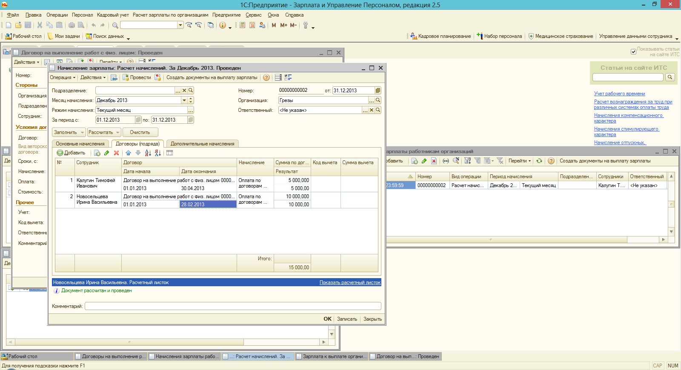681x370 pixels.
Task: Click the Месяц начисления spinner stepper
Action: pos(191,100)
